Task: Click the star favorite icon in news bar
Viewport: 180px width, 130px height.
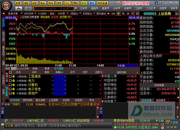Action: click(x=12, y=125)
